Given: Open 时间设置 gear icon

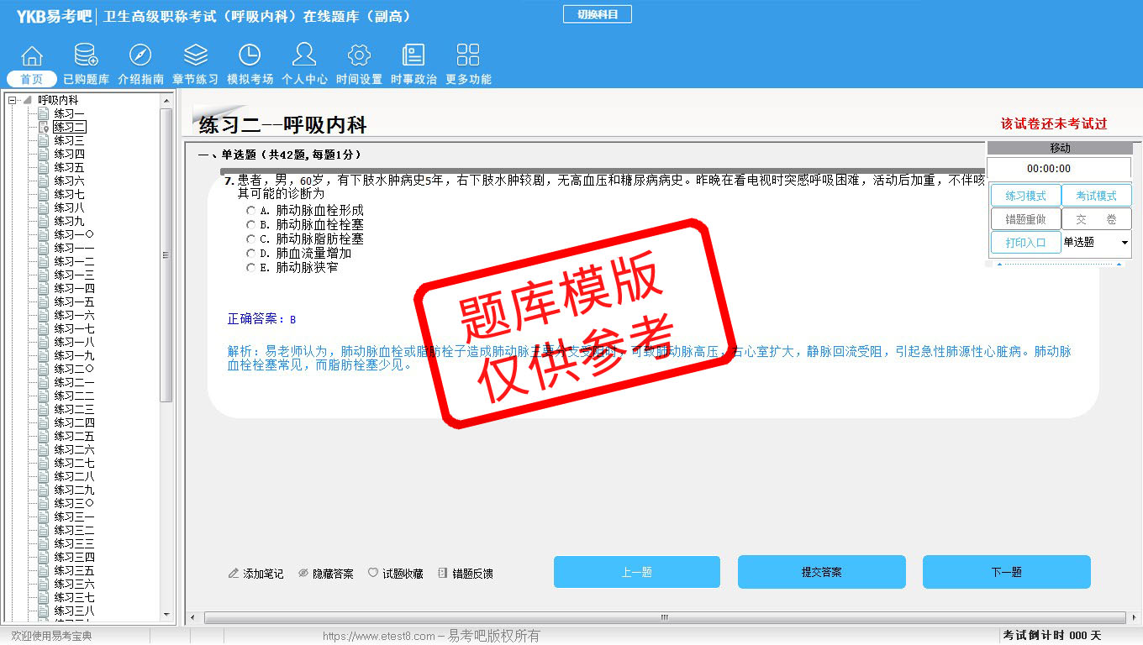Looking at the screenshot, I should [359, 56].
